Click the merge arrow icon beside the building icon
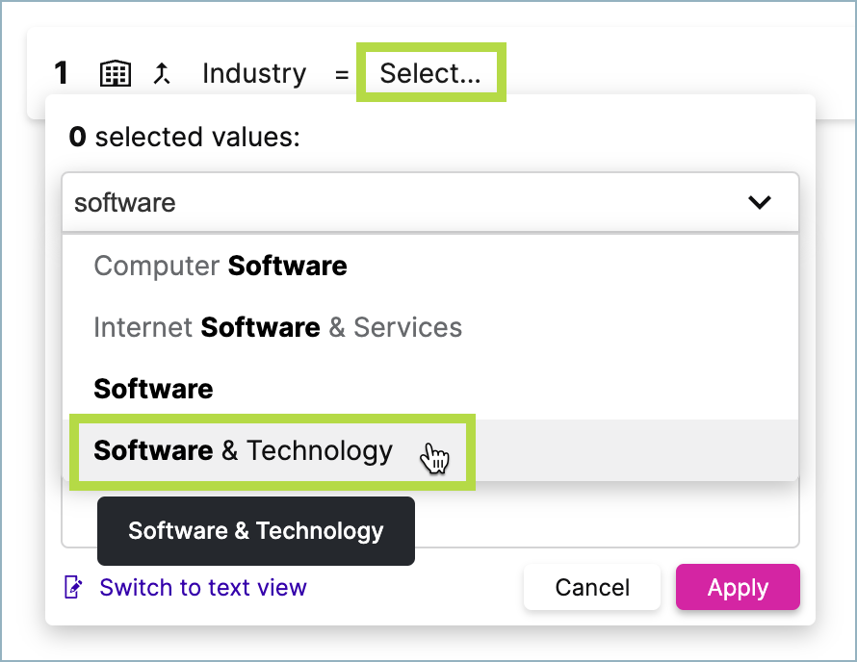Image resolution: width=857 pixels, height=662 pixels. coord(164,72)
